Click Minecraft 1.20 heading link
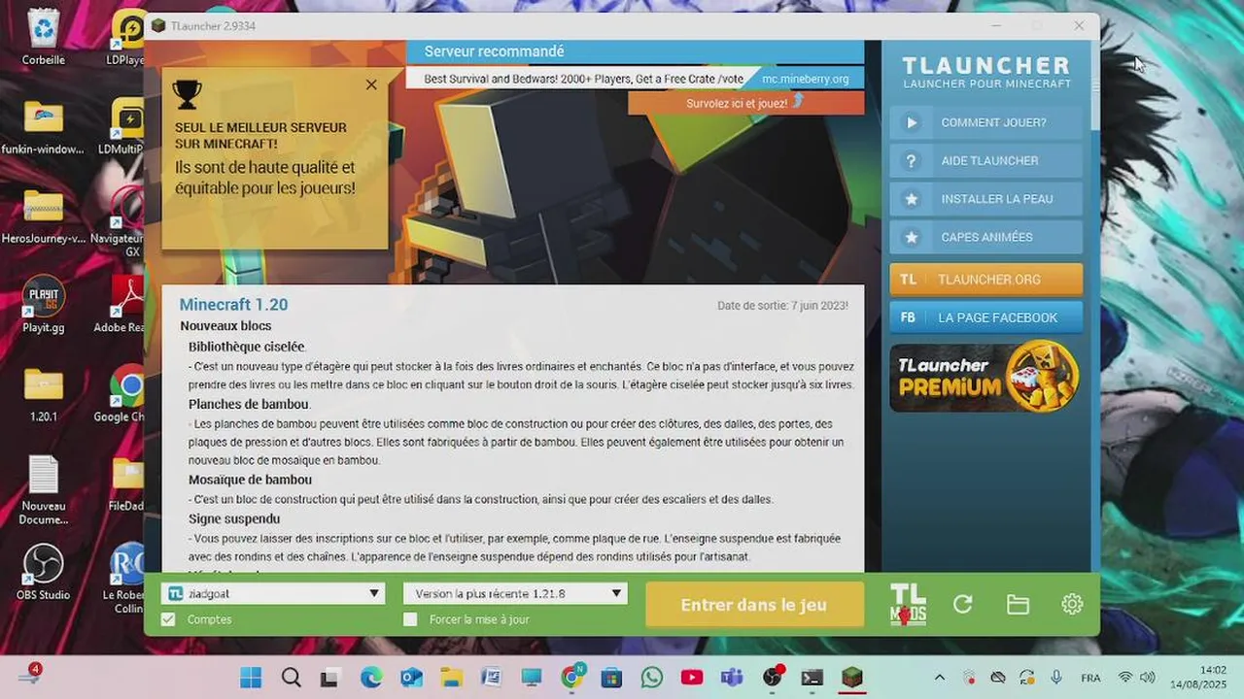 click(233, 305)
